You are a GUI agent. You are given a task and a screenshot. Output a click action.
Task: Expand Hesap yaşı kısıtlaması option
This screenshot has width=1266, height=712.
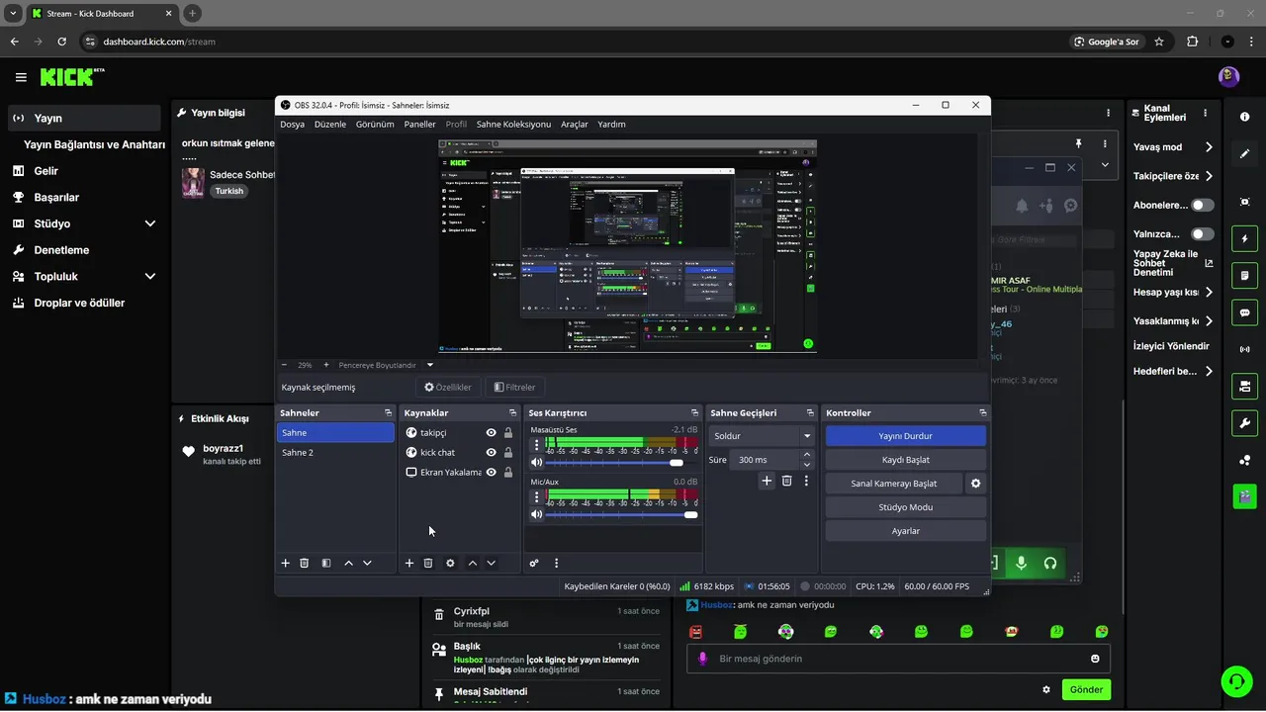[x=1209, y=293]
